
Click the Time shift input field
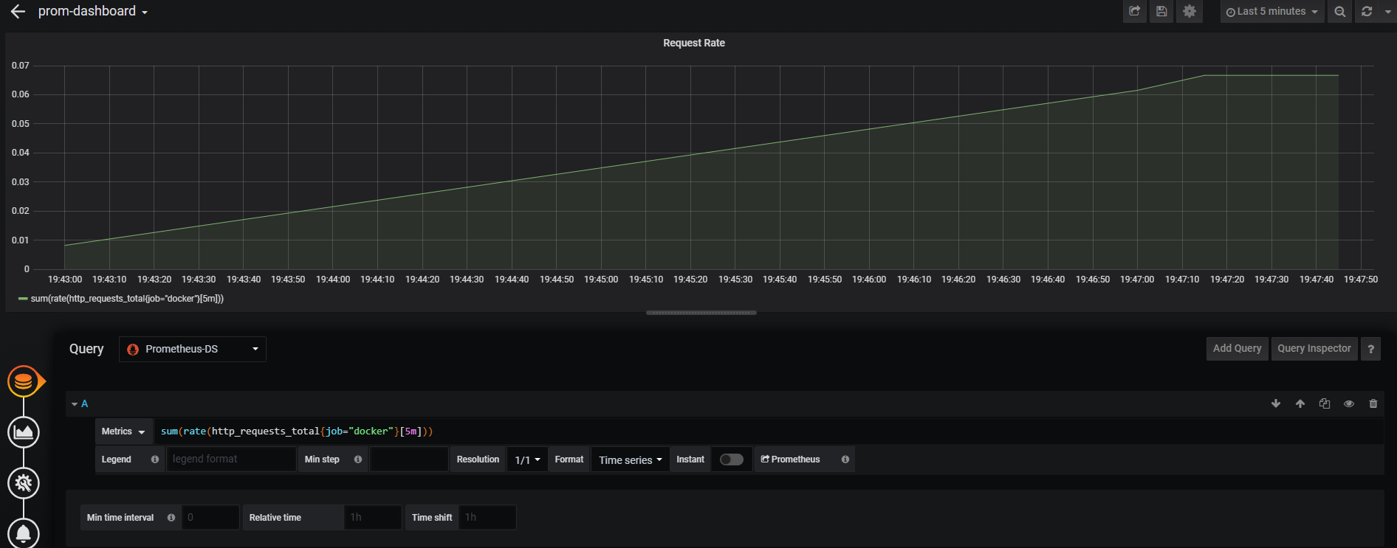coord(487,518)
